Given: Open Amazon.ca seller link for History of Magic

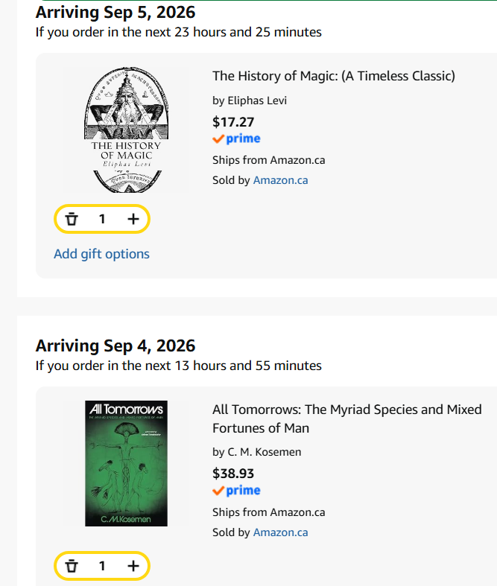Looking at the screenshot, I should [280, 180].
